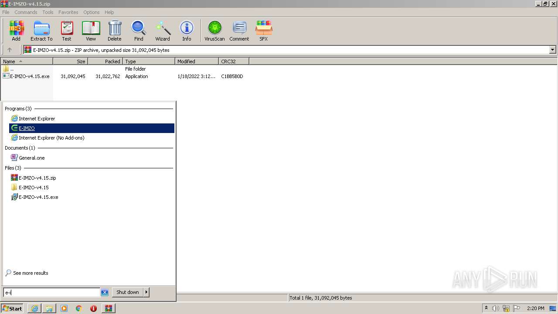Image resolution: width=558 pixels, height=314 pixels.
Task: Click the Start button
Action: click(x=12, y=308)
